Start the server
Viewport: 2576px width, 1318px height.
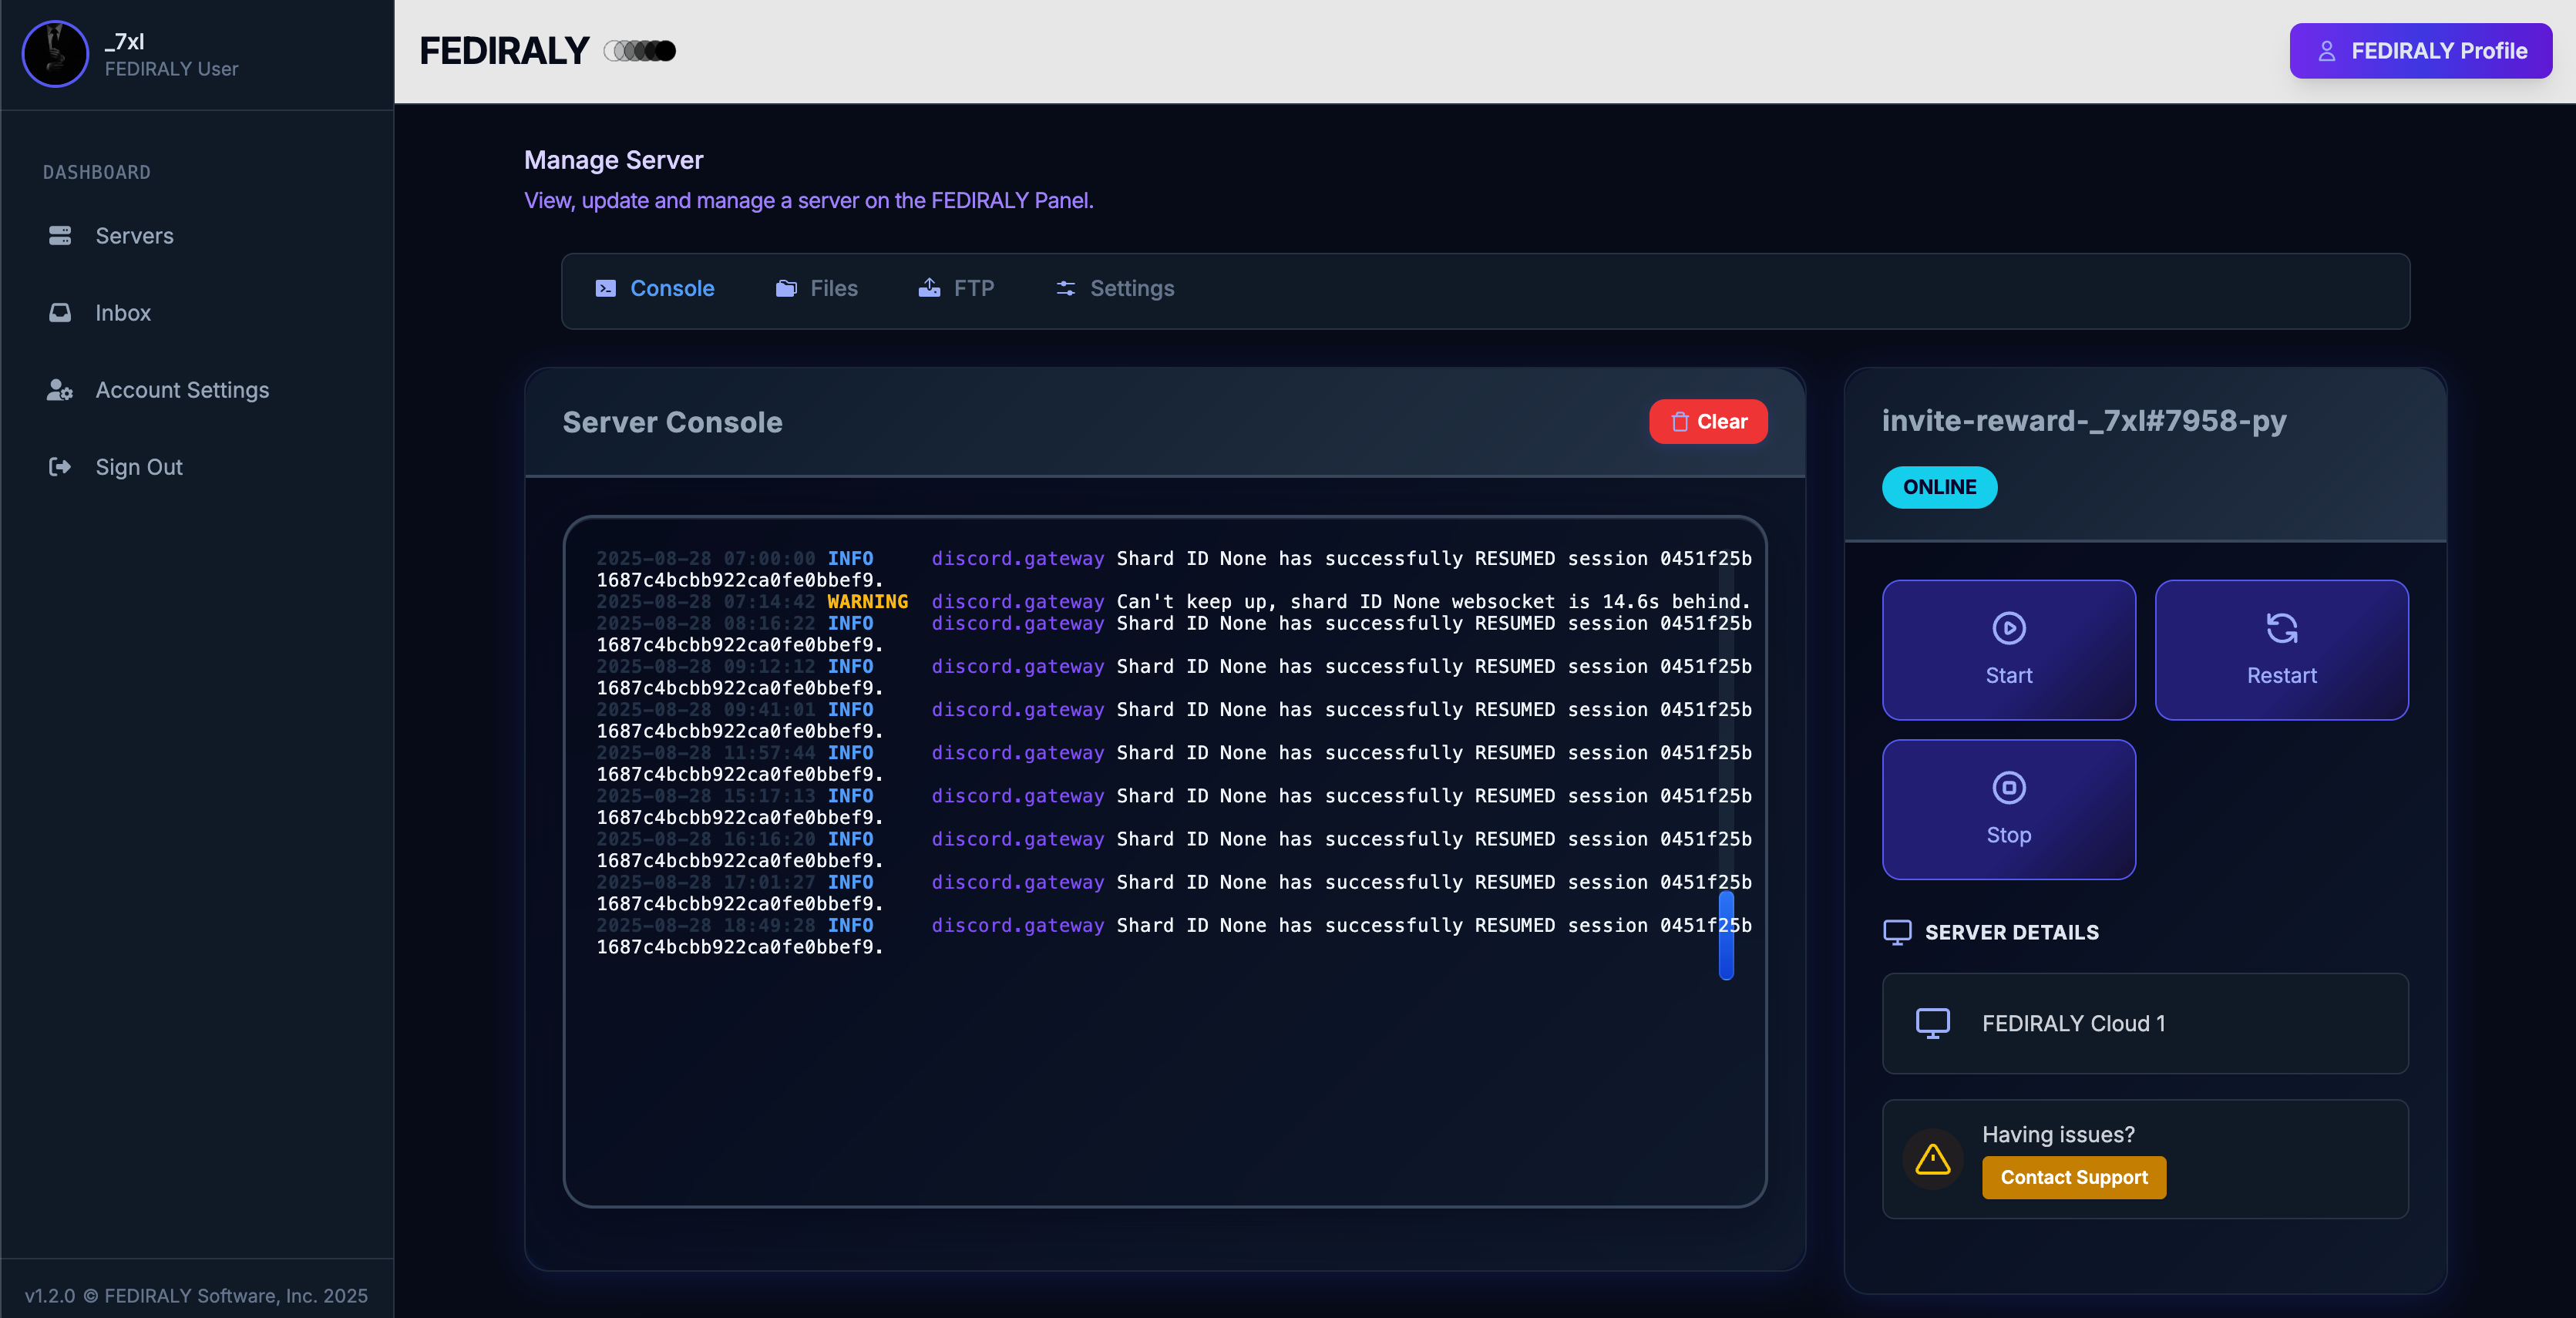click(x=2009, y=650)
